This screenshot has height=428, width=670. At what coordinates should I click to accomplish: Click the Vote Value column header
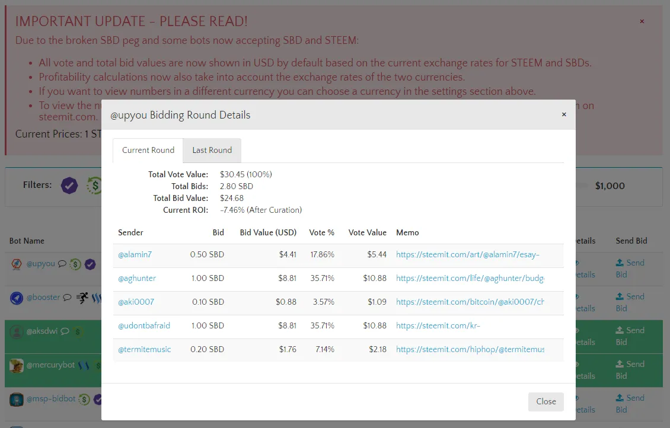point(367,233)
